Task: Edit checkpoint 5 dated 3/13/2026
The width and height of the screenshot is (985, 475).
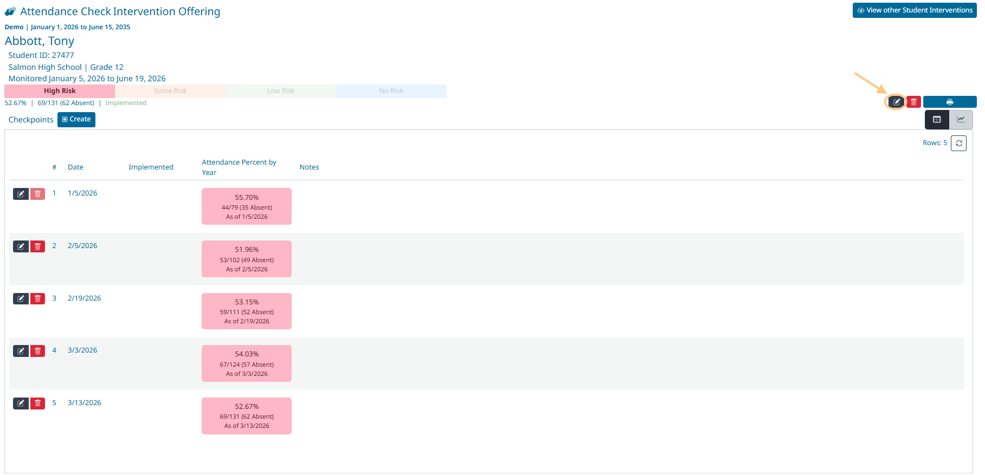Action: click(x=21, y=404)
